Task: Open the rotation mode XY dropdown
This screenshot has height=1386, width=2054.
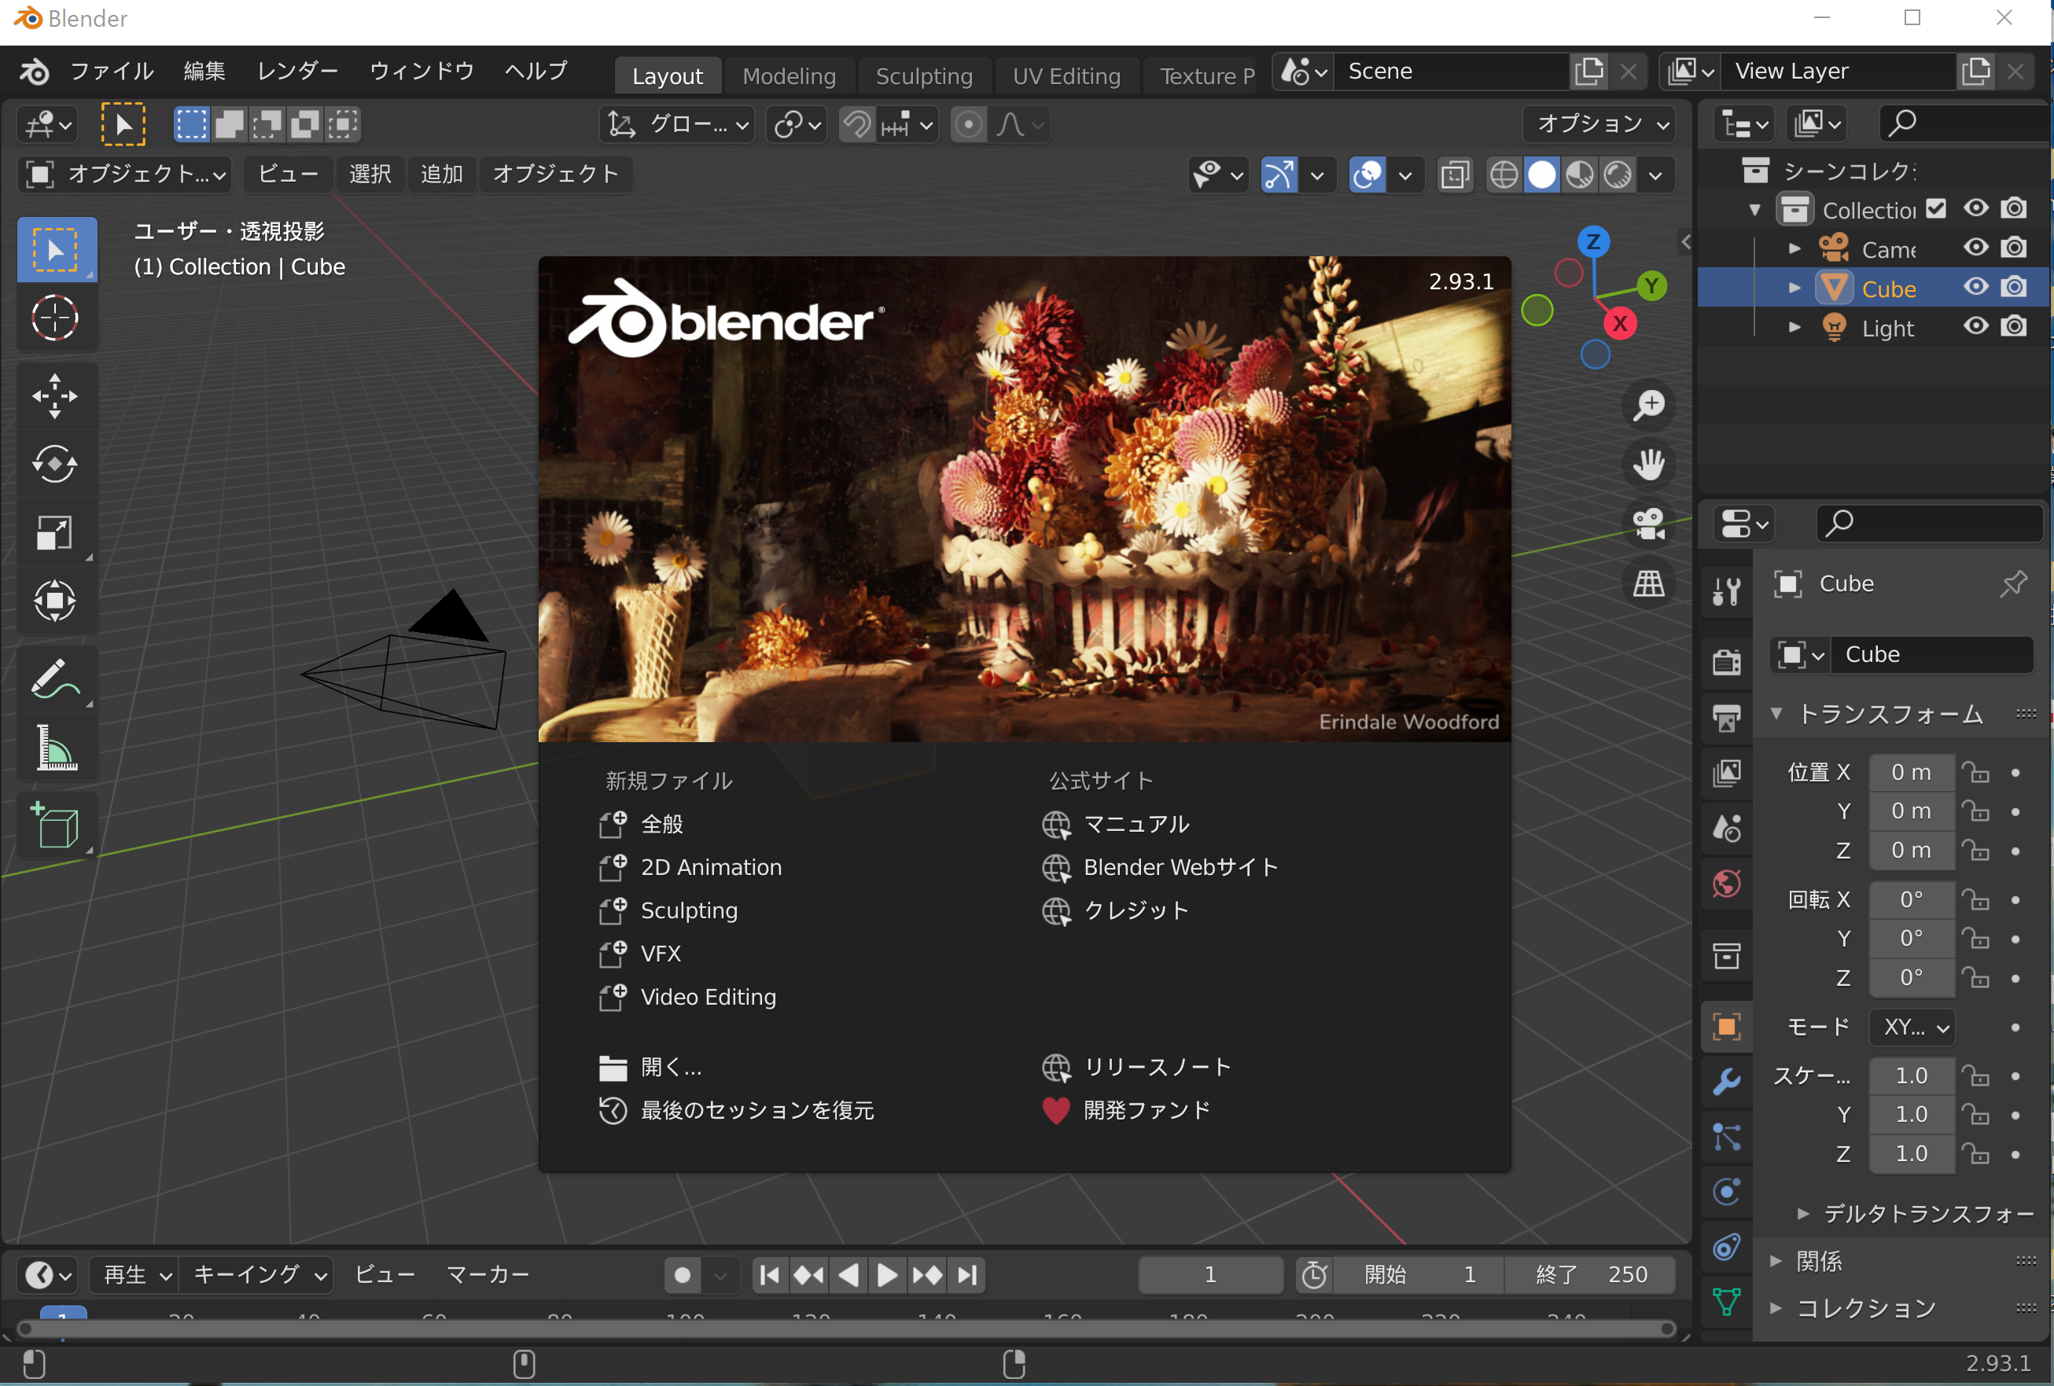Action: [1912, 1028]
